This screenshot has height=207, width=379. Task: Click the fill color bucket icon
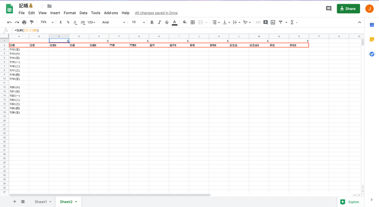tap(185, 23)
